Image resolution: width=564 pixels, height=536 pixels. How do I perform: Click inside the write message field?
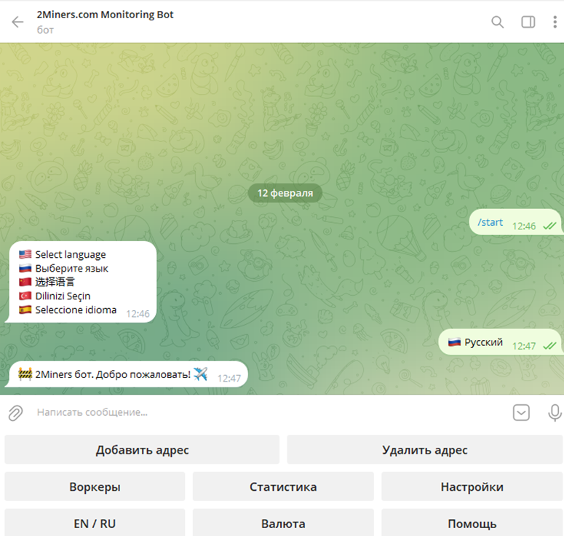270,412
